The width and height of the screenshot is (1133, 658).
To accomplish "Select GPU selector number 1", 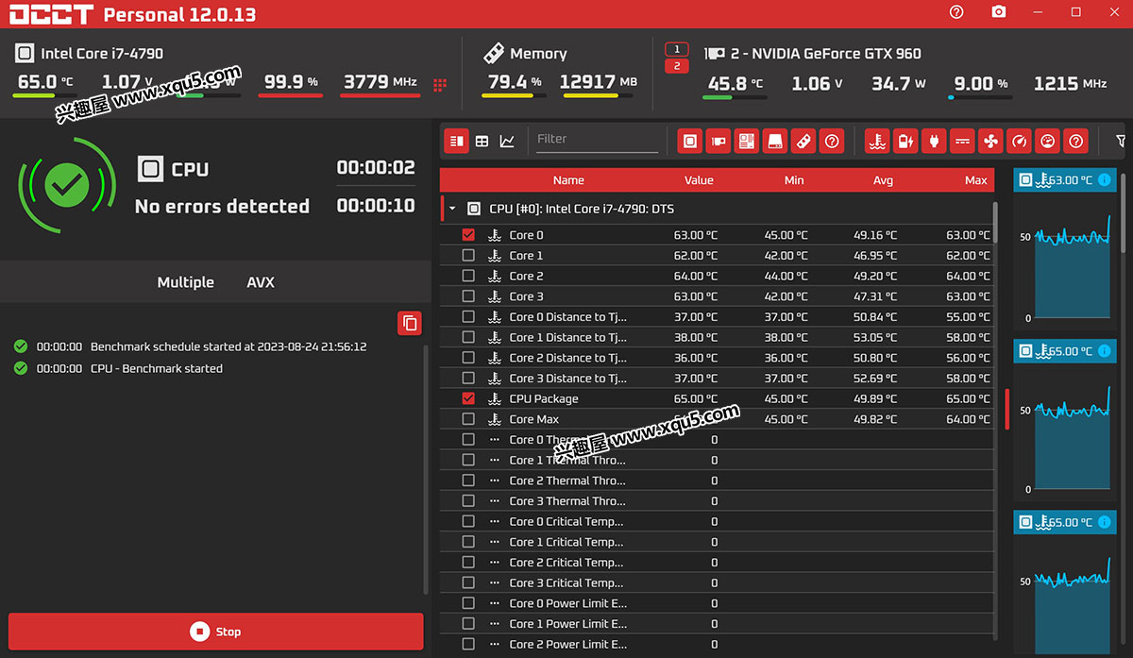I will click(676, 49).
